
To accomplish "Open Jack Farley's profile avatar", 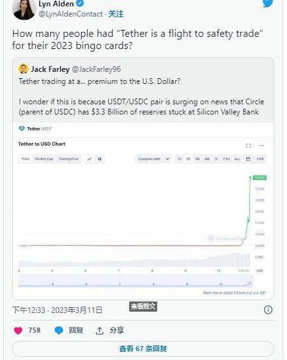I will pos(23,69).
